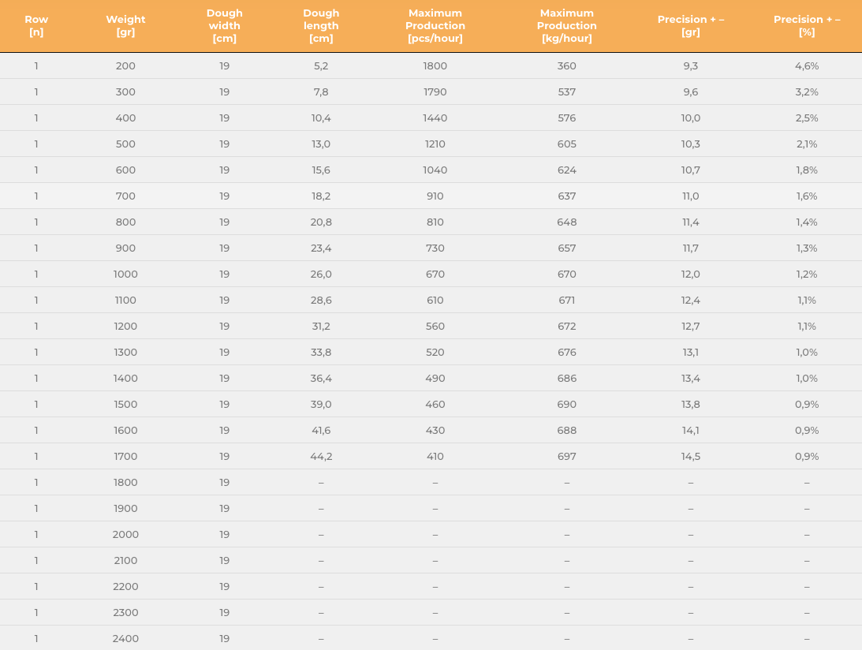Image resolution: width=862 pixels, height=650 pixels.
Task: Click pcs/hour value "1440"
Action: pos(435,118)
